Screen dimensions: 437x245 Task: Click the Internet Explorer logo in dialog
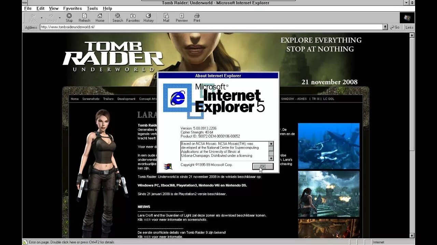coord(178,99)
